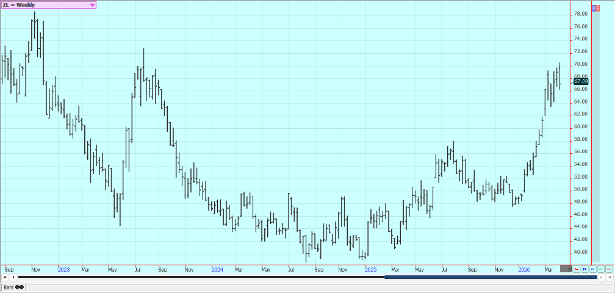This screenshot has height=293, width=615.
Task: Click the blue bracket scale icon
Action: (585, 269)
